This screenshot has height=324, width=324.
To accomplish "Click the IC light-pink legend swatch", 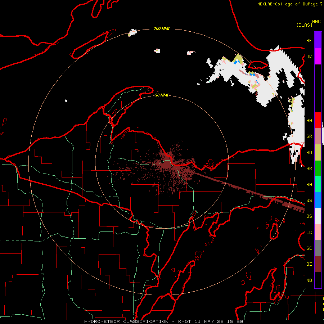I will [x=318, y=232].
